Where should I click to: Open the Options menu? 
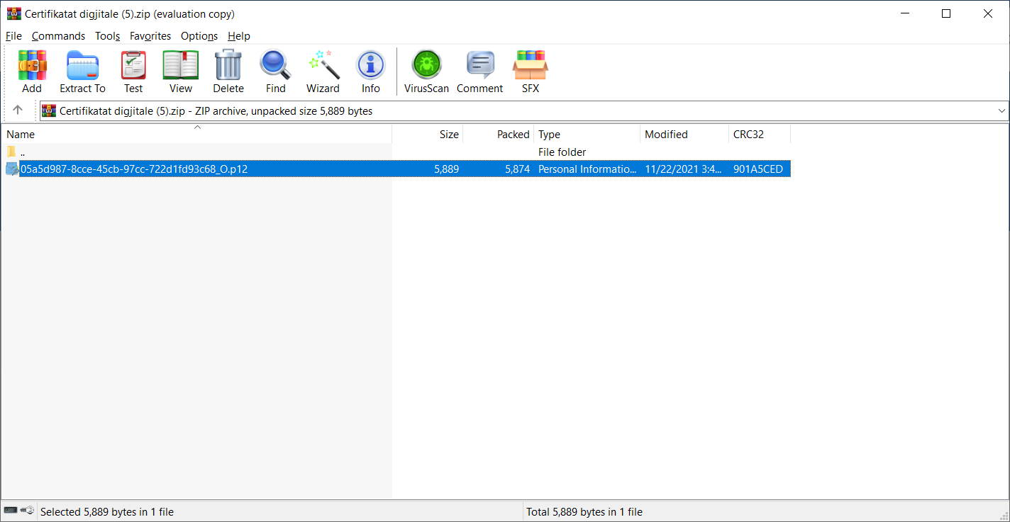[199, 36]
